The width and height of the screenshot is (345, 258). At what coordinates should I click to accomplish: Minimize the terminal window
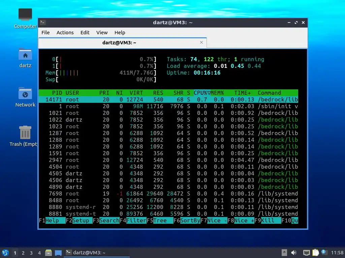pyautogui.click(x=289, y=23)
